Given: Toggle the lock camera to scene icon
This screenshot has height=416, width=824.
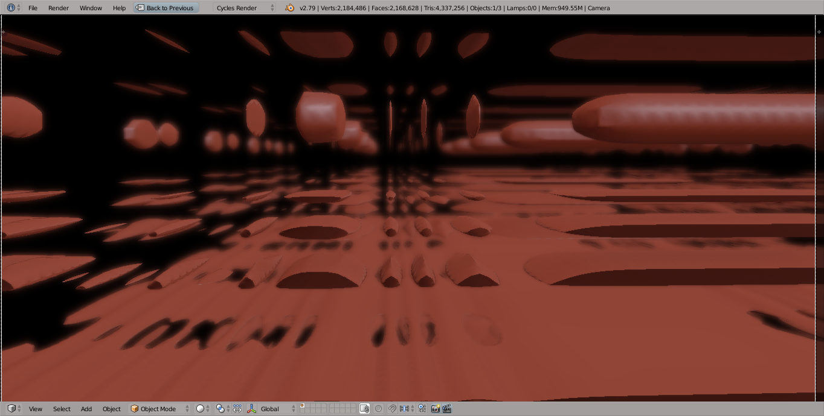Looking at the screenshot, I should tap(365, 408).
